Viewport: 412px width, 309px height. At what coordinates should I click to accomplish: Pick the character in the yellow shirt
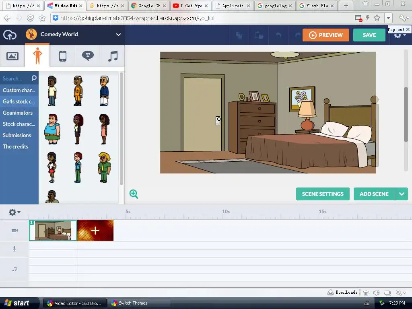(52, 91)
